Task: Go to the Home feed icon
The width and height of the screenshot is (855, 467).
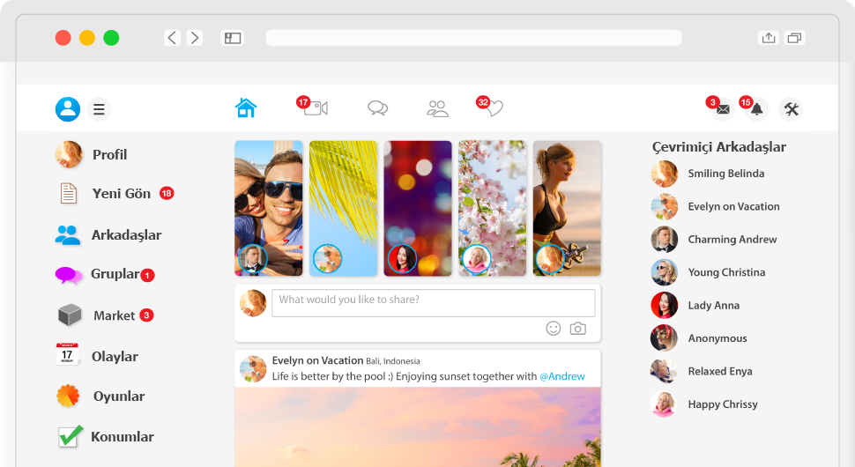Action: pyautogui.click(x=246, y=108)
